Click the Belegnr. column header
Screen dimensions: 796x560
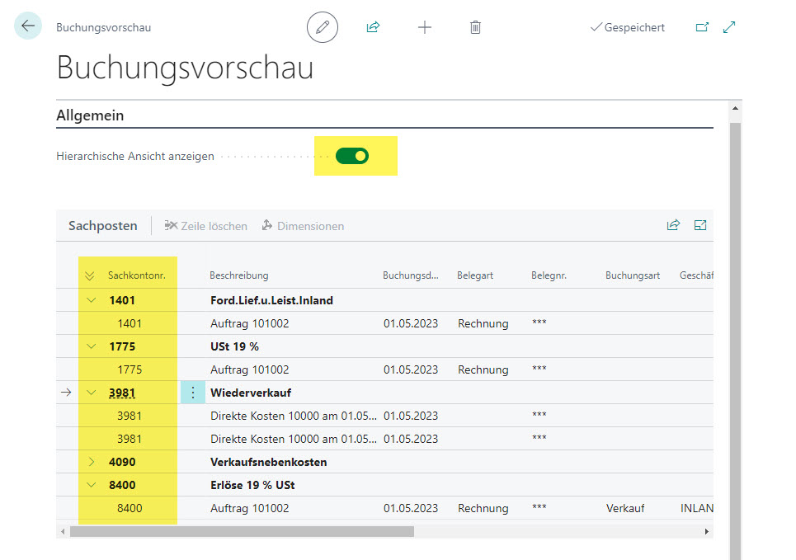click(549, 275)
